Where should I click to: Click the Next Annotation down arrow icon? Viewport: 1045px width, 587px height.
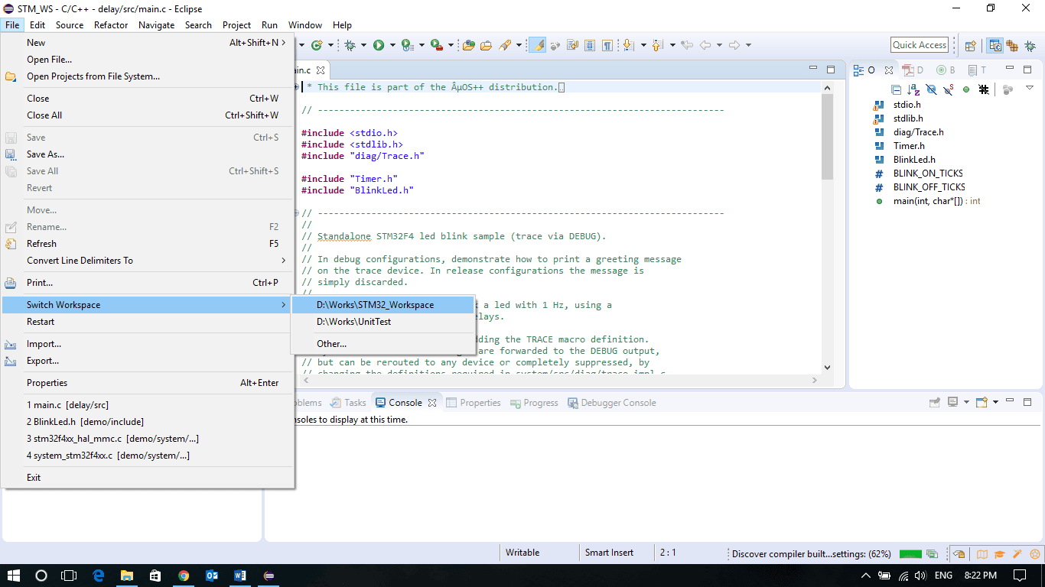629,45
